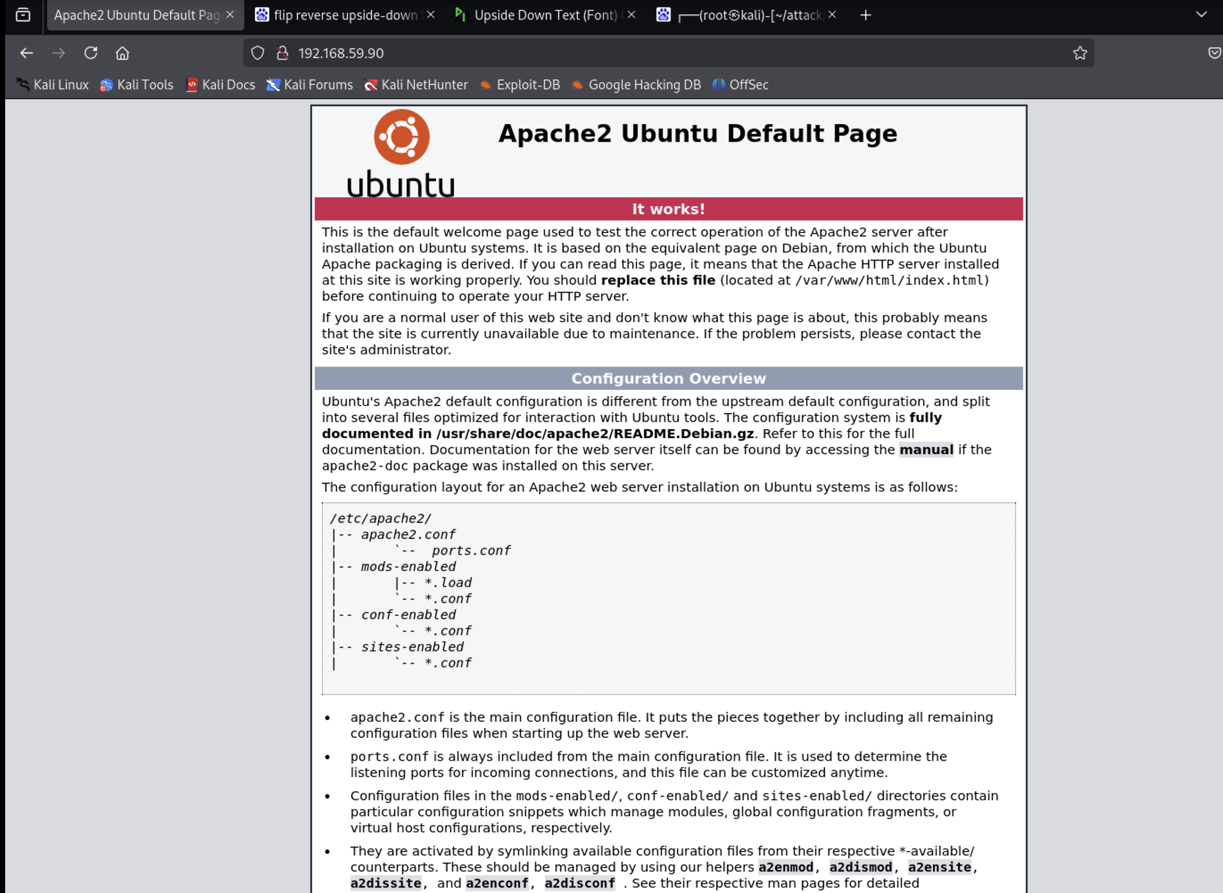Reload the current page
1223x893 pixels.
(x=90, y=53)
